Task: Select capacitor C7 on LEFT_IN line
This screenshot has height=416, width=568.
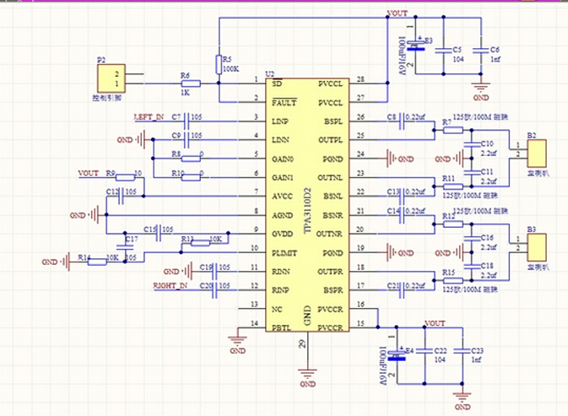Action: (x=187, y=121)
